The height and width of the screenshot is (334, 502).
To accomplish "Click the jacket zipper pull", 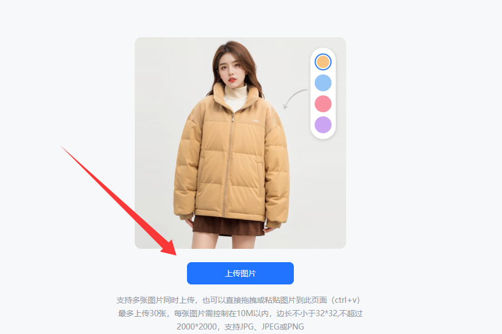I will [233, 119].
